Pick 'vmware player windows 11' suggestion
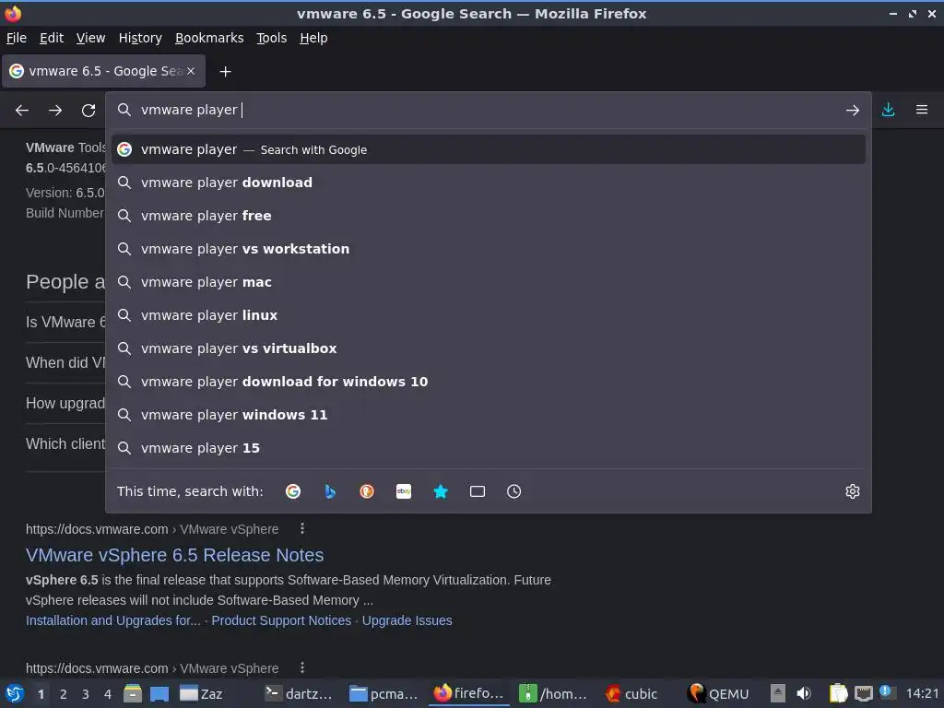 (x=489, y=414)
